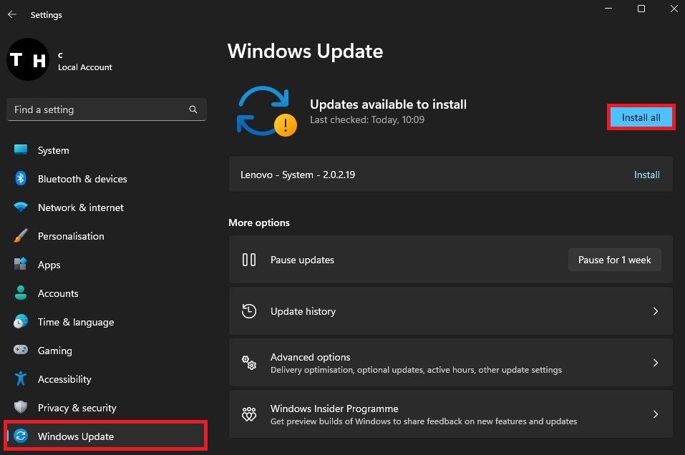
Task: Click the Privacy & security shield icon
Action: point(21,408)
